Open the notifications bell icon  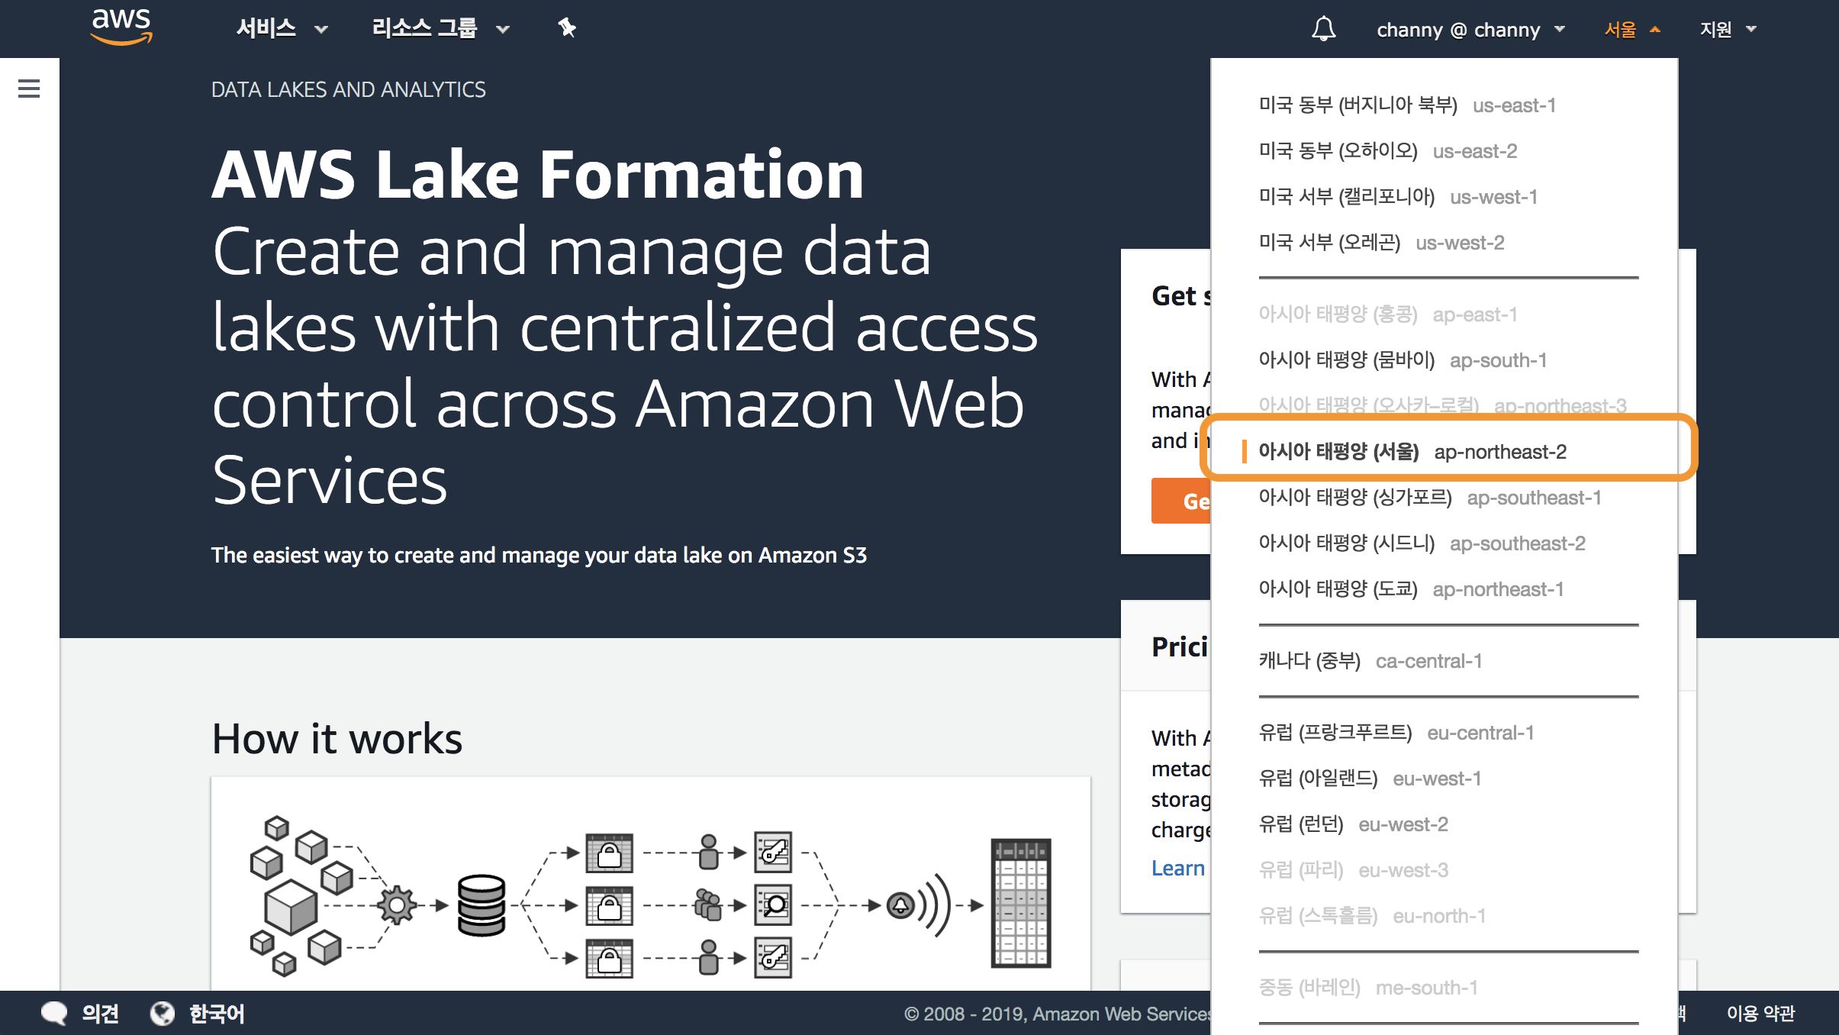(1323, 29)
